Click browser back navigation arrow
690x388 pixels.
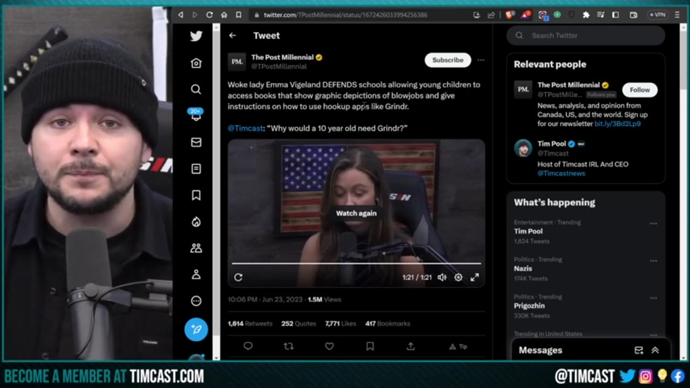pyautogui.click(x=181, y=15)
